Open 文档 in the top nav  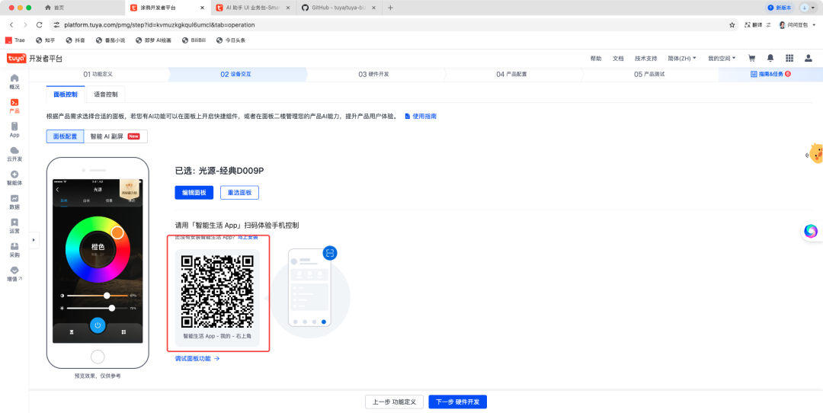[x=618, y=58]
